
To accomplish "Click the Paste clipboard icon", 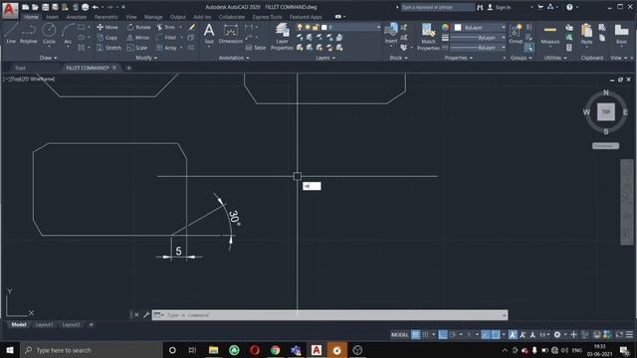I will [x=586, y=33].
